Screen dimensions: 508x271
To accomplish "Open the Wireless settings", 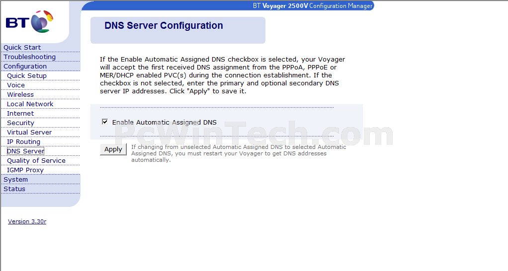I will 20,94.
